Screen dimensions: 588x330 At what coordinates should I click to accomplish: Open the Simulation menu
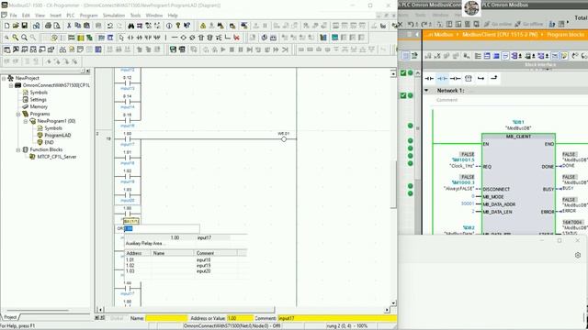click(x=114, y=16)
